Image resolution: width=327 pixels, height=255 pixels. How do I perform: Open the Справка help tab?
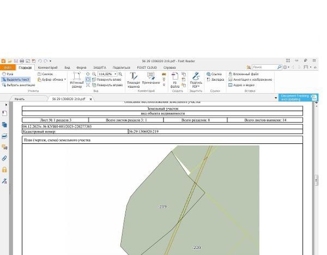click(169, 68)
